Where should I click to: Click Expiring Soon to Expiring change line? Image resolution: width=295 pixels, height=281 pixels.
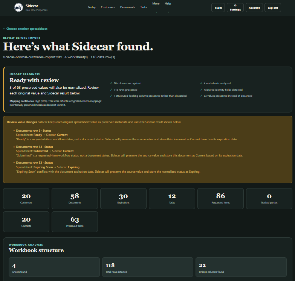(47, 167)
